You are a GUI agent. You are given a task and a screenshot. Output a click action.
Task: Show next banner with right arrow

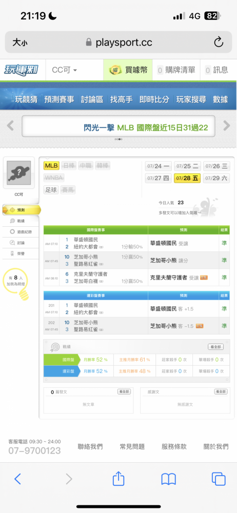227,126
